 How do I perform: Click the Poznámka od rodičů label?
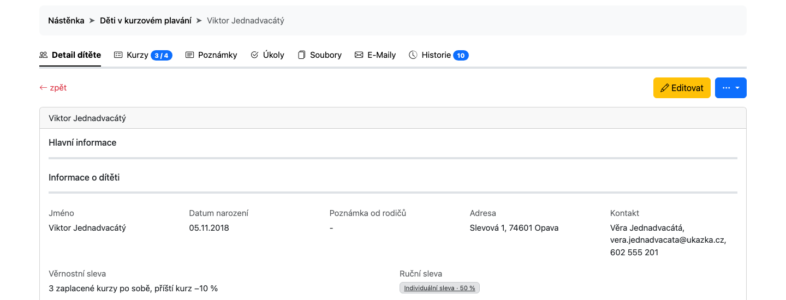coord(368,213)
